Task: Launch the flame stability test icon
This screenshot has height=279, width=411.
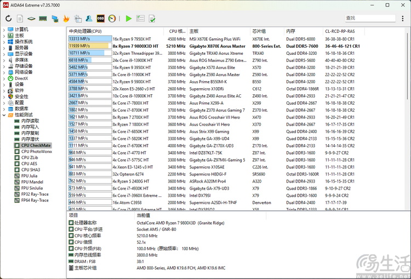Action: 66,18
